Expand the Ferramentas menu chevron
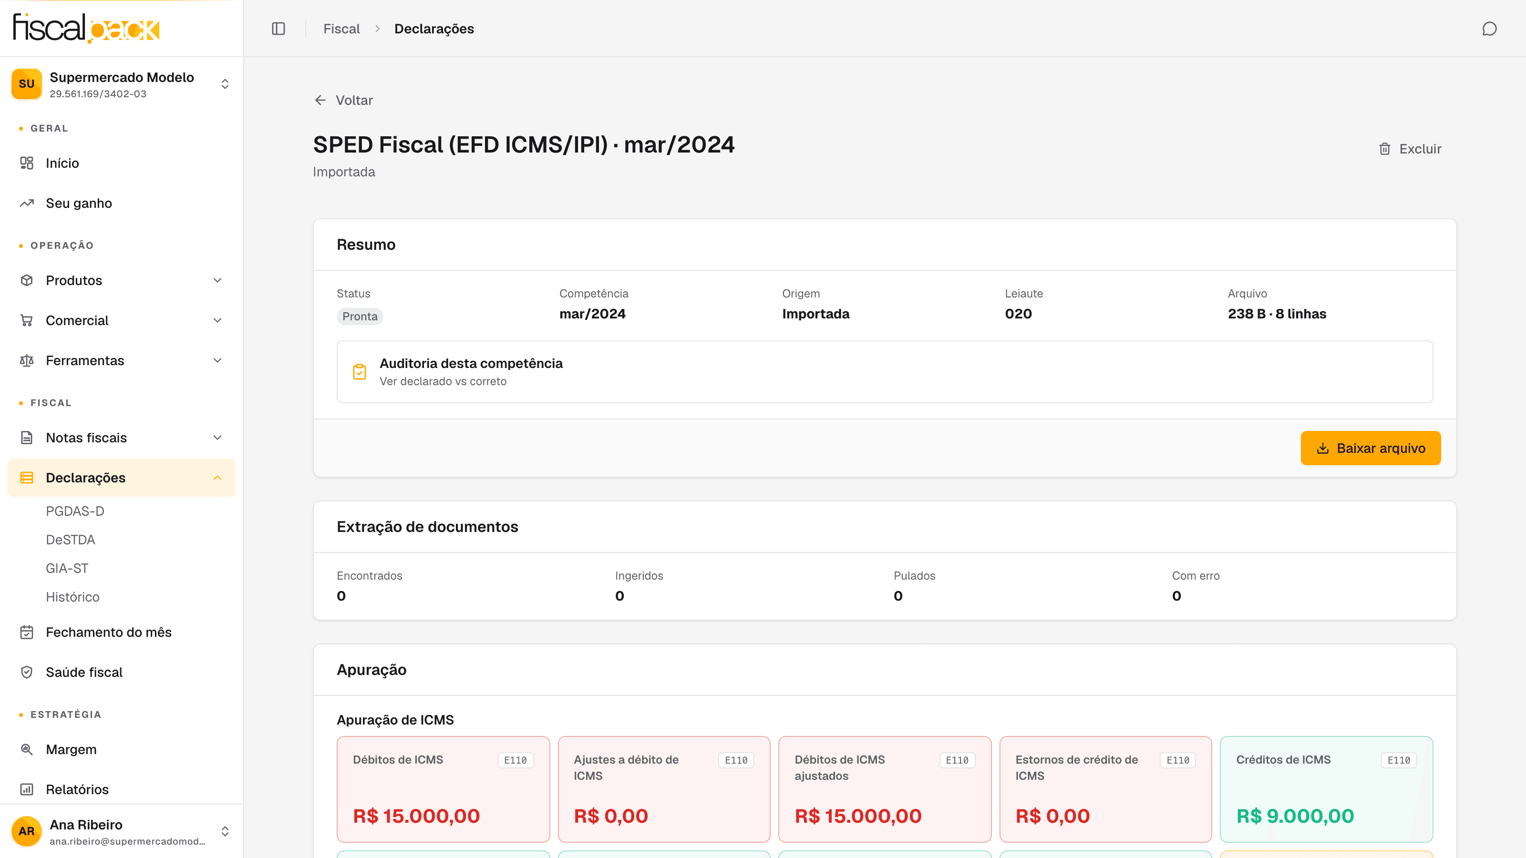 217,361
